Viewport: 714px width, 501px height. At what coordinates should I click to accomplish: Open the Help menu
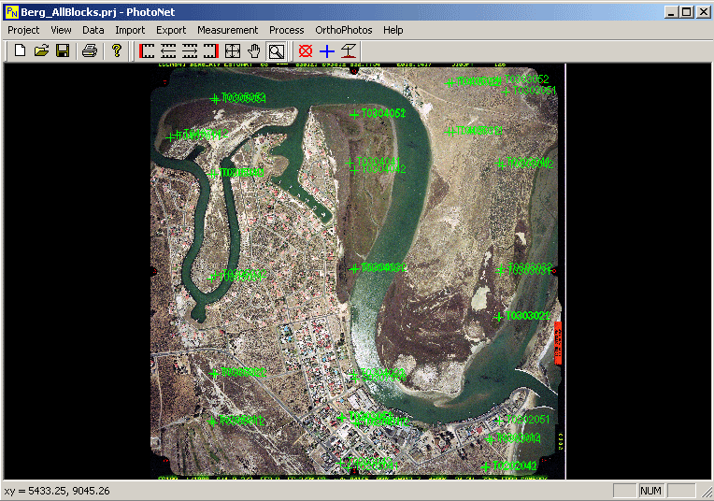[x=393, y=30]
